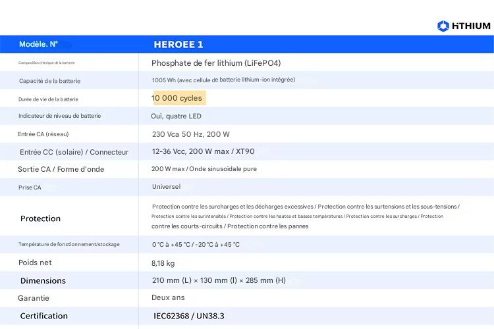Click the 12-36 Vcc XT90 connector value

click(x=203, y=151)
